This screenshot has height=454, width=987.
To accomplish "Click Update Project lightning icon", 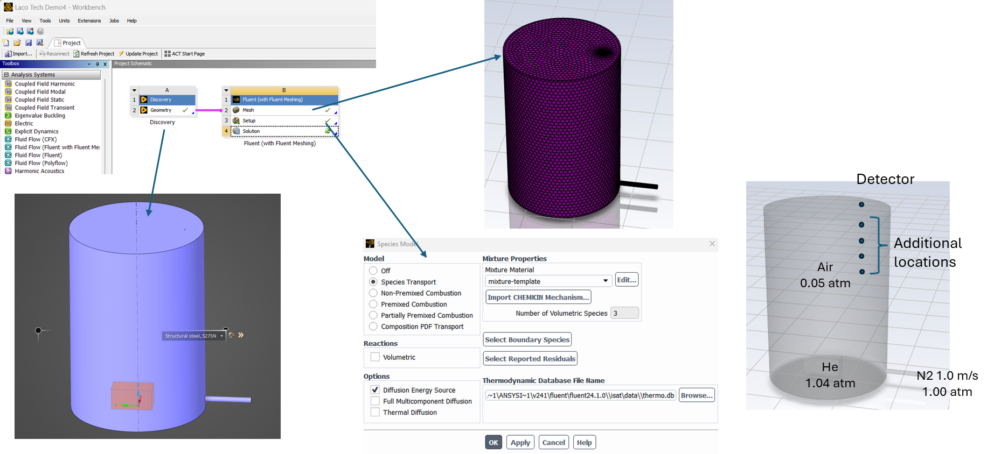I will pyautogui.click(x=122, y=54).
